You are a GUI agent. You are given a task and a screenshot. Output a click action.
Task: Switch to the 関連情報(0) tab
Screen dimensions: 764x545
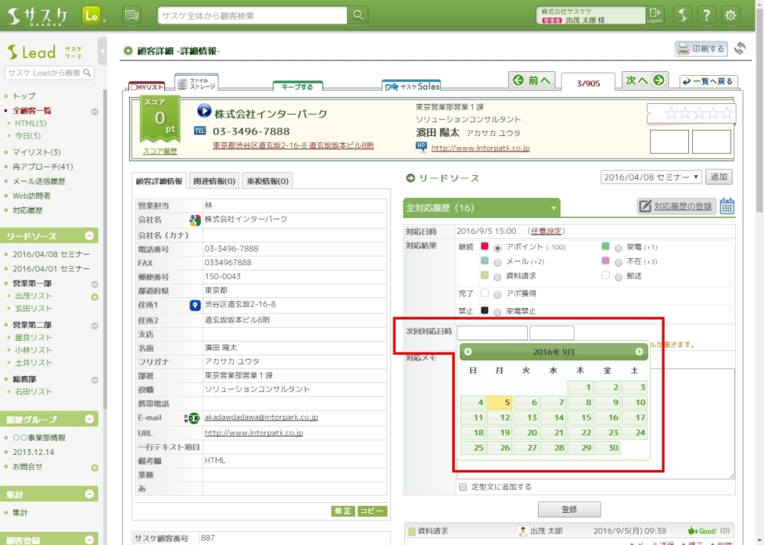tap(214, 181)
